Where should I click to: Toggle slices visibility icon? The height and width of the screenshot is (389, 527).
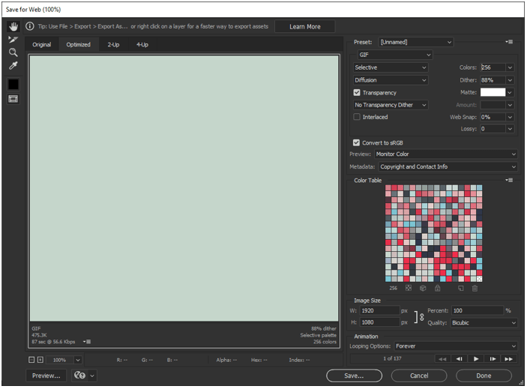(13, 99)
